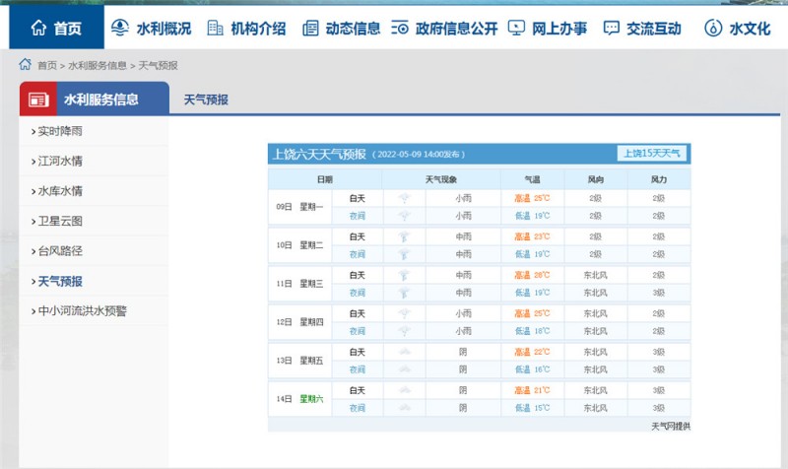Click 高温 25℃ for 09日
The width and height of the screenshot is (788, 469).
pos(532,198)
